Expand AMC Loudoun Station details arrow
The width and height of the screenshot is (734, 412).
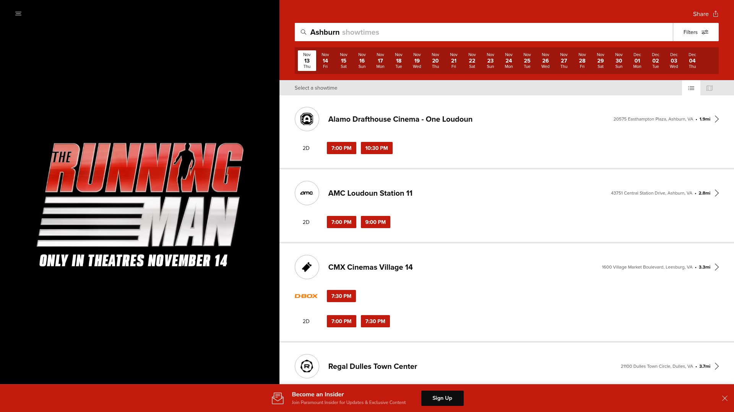pyautogui.click(x=717, y=193)
